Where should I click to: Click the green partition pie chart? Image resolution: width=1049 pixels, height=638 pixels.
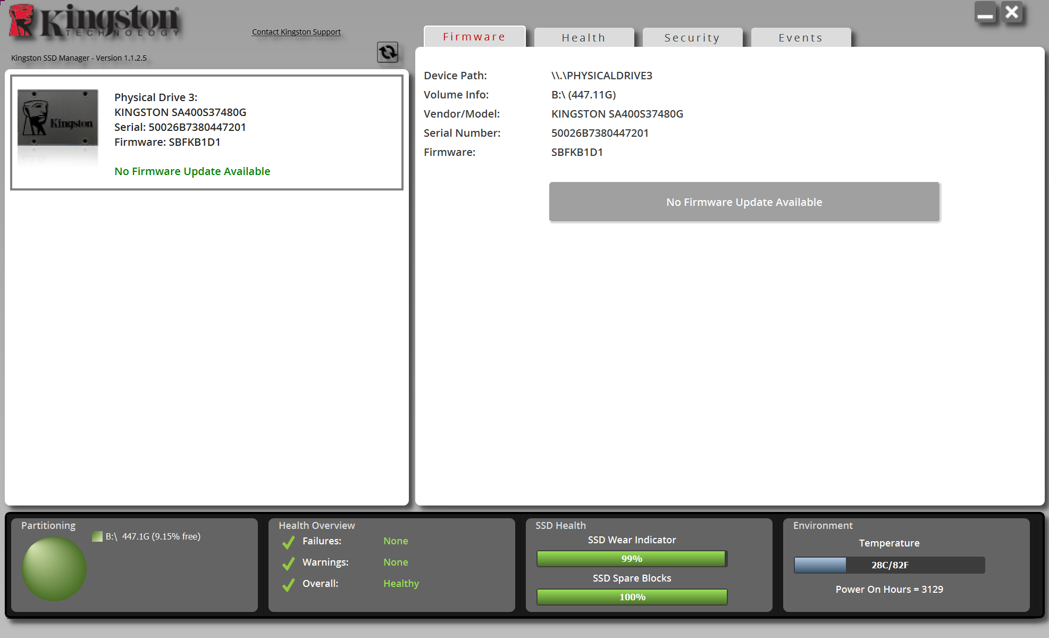tap(54, 568)
